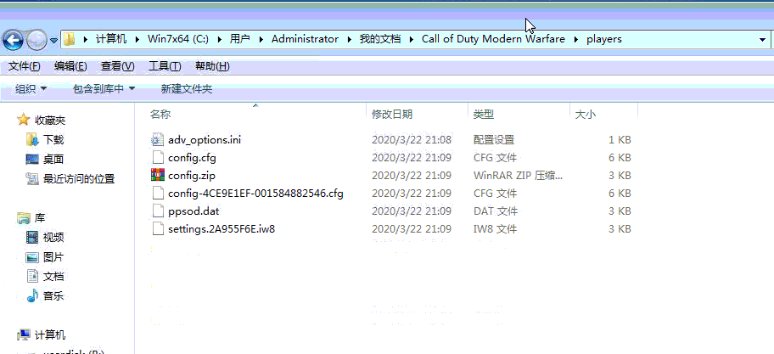Click the 文档 library icon
The height and width of the screenshot is (354, 774).
pos(32,277)
